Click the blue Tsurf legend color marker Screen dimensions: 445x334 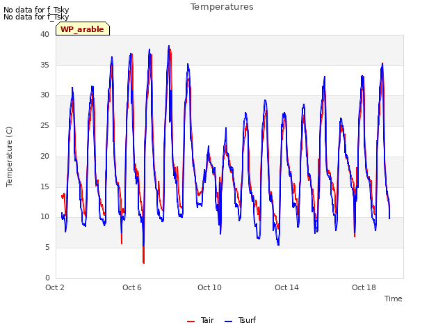click(x=228, y=321)
